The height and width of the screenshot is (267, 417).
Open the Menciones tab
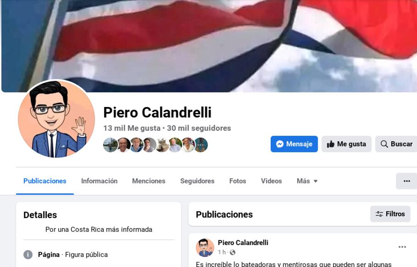click(x=148, y=181)
